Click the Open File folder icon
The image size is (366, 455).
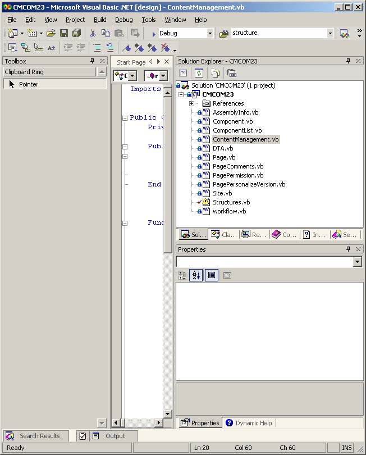tap(51, 33)
